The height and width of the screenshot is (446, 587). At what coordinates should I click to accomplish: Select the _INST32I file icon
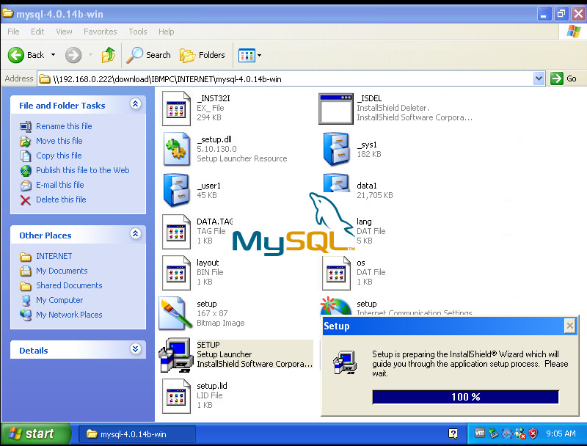pyautogui.click(x=178, y=108)
